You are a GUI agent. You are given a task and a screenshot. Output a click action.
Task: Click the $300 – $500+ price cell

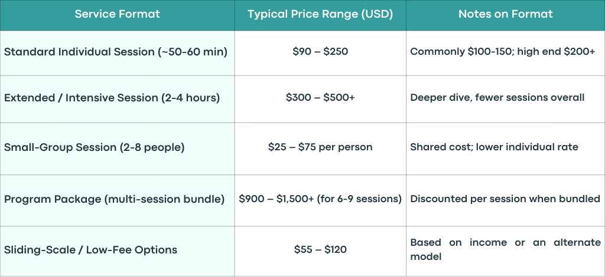point(320,99)
